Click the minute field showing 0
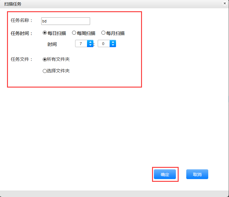 (104, 43)
